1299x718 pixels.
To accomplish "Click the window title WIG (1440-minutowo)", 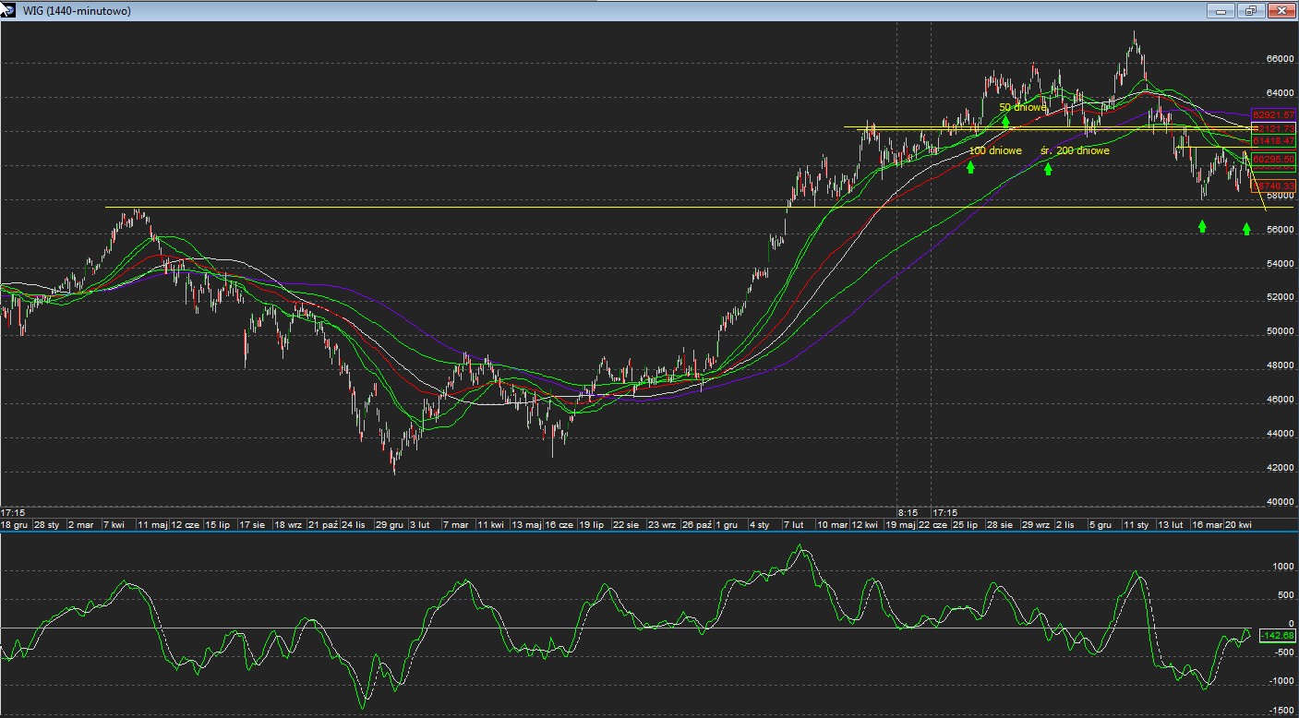I will (x=77, y=11).
